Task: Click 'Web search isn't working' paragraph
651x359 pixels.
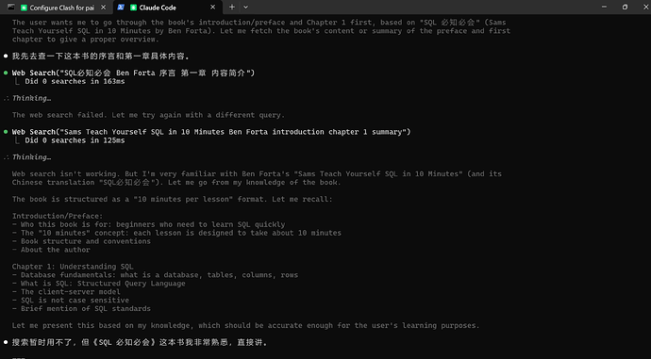Action: tap(257, 178)
